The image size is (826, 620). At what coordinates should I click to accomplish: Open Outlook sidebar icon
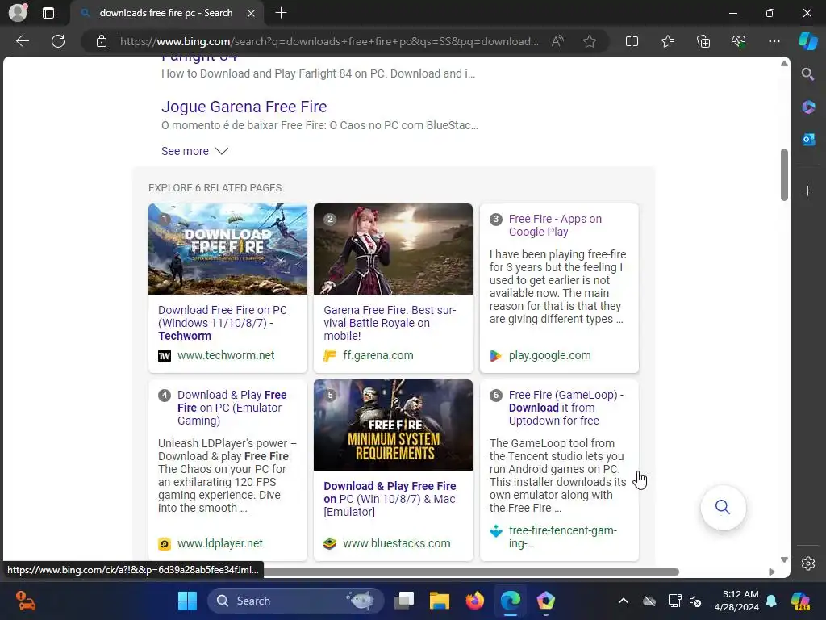tap(807, 140)
